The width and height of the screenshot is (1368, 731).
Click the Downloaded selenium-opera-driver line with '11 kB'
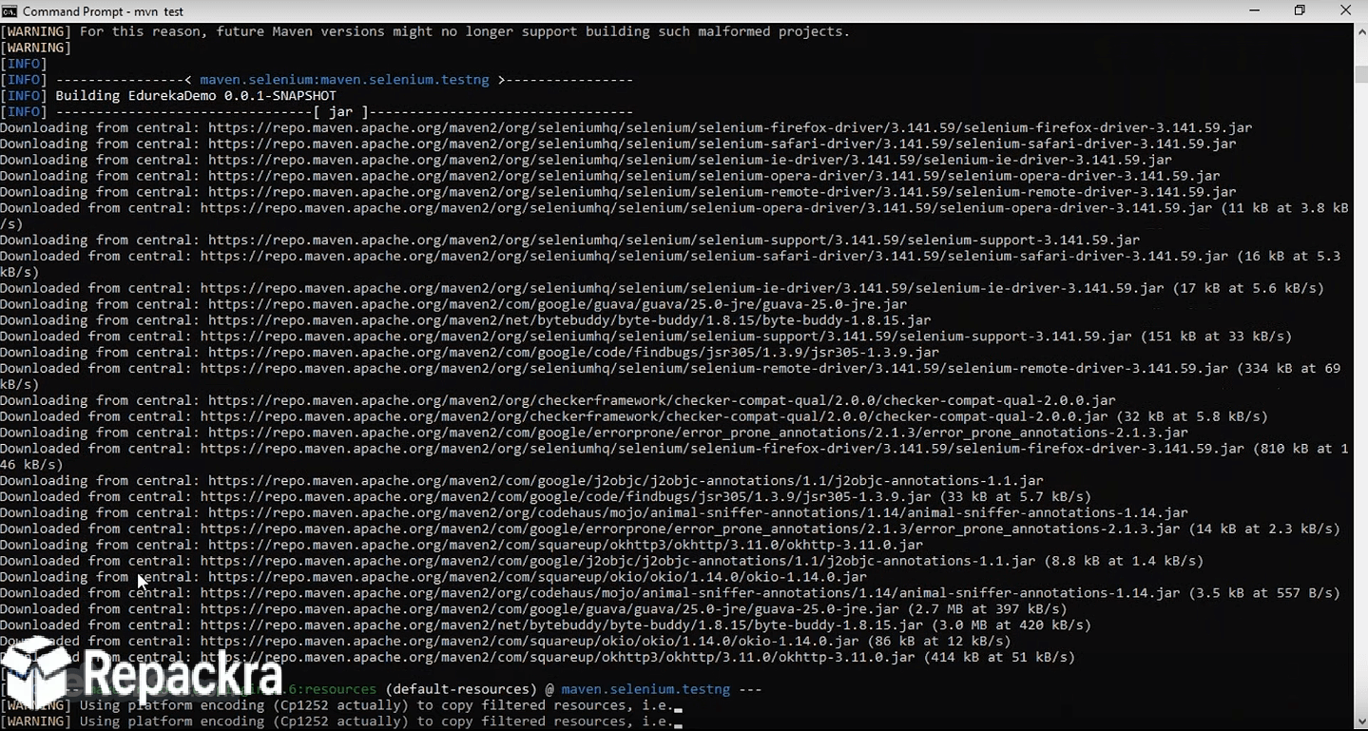[674, 216]
